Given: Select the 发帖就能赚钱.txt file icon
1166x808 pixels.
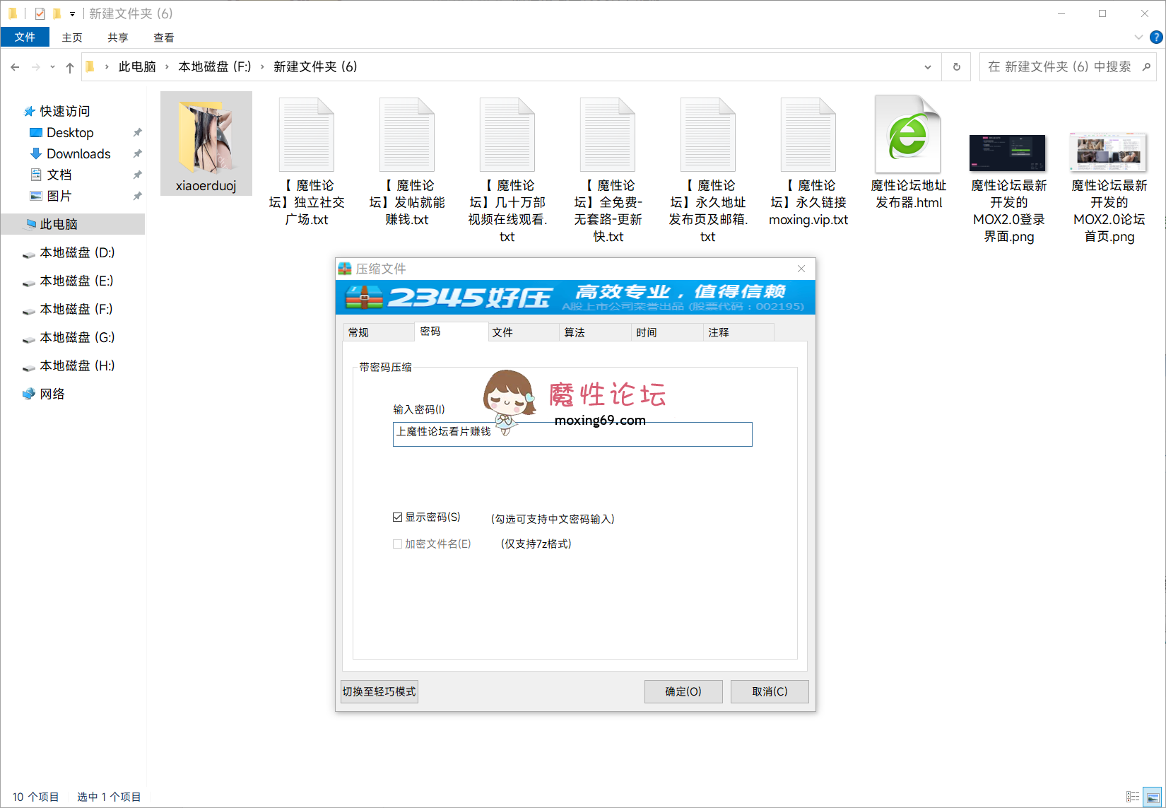Looking at the screenshot, I should click(407, 135).
